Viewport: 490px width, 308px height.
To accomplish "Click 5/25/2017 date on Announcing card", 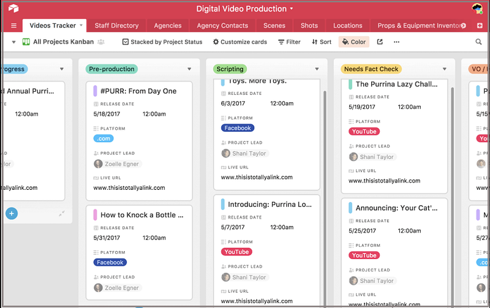I will [x=362, y=231].
